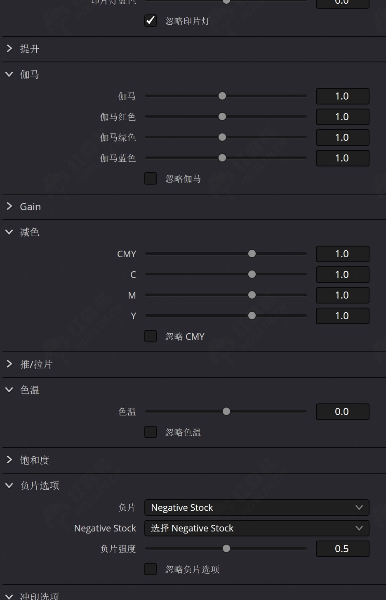Image resolution: width=386 pixels, height=600 pixels.
Task: Tick the 忽略 CMY checkbox
Action: (151, 336)
